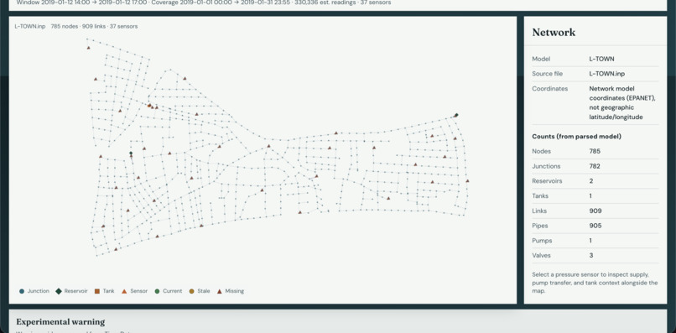The height and width of the screenshot is (333, 676).
Task: Click the Tanks row in Counts
Action: (x=595, y=195)
